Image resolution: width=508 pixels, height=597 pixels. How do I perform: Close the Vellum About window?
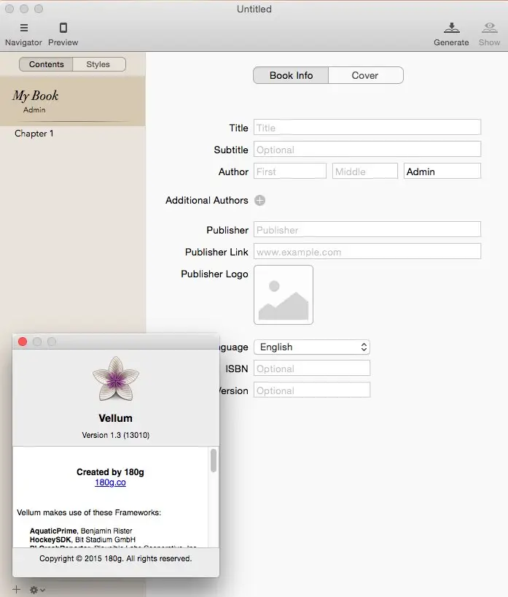tap(23, 342)
